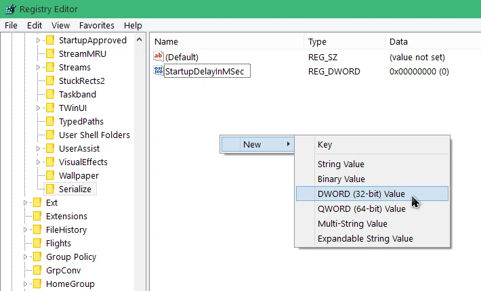481x291 pixels.
Task: Expand the HomeGroup key arrow
Action: tap(26, 284)
